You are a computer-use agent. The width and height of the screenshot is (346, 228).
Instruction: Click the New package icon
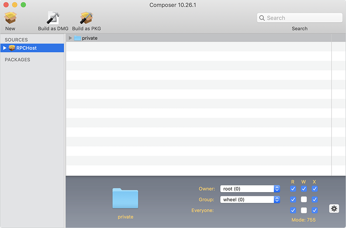pyautogui.click(x=10, y=18)
